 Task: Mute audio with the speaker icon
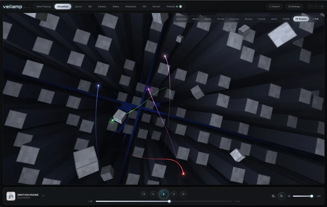(x=289, y=196)
